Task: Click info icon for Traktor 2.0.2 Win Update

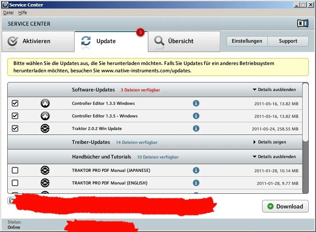Action: 196,128
